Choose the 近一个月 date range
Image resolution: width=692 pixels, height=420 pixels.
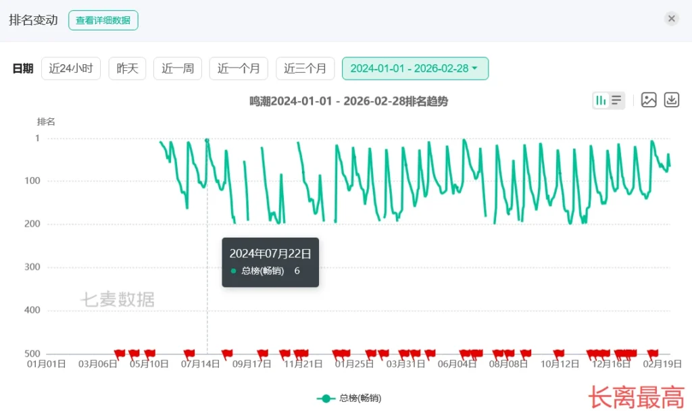[x=239, y=68]
